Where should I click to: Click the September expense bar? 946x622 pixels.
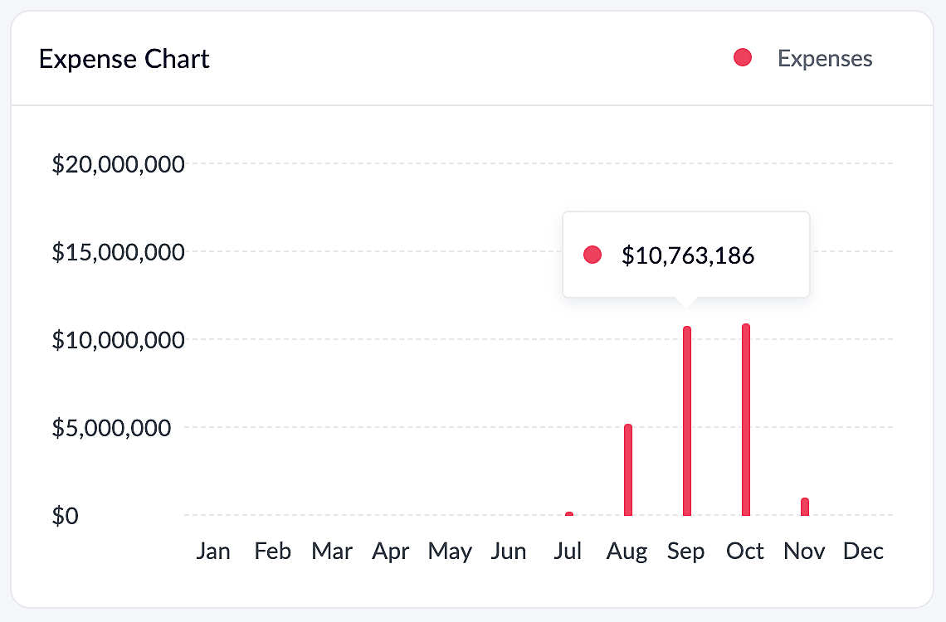pos(687,421)
